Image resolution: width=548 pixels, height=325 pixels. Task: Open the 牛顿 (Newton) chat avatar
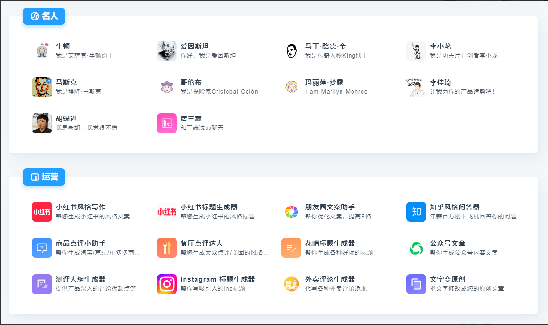42,49
